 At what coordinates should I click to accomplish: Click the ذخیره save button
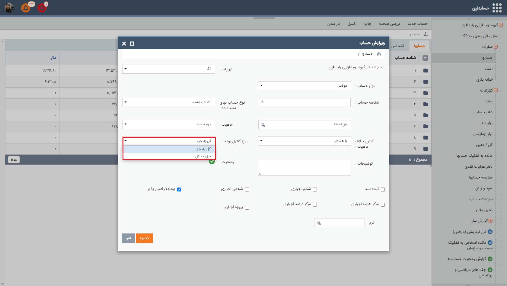(x=144, y=238)
